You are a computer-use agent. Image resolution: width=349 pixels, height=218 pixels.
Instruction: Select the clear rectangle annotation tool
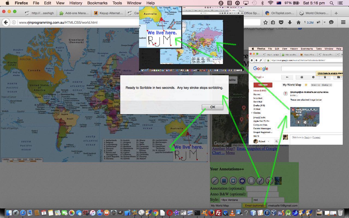[x=251, y=181]
